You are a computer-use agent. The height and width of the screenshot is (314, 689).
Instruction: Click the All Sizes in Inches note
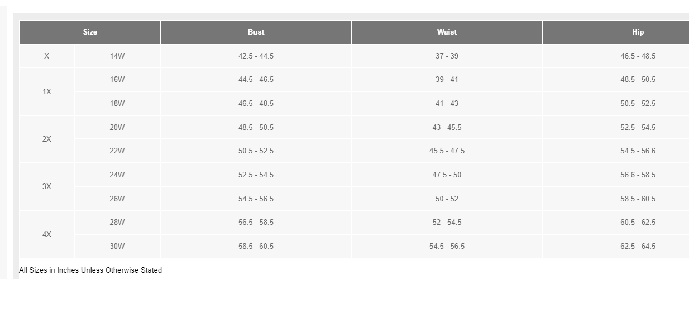[x=90, y=270]
